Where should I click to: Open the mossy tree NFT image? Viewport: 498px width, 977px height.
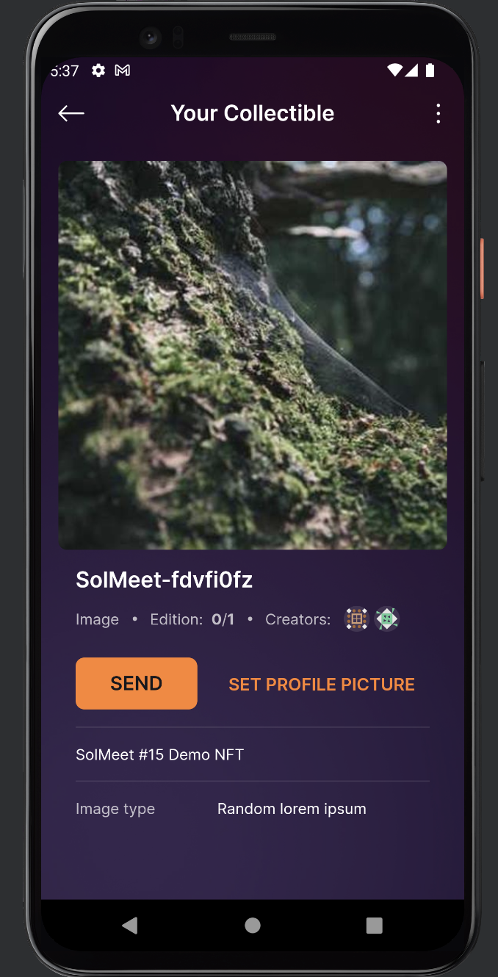tap(253, 355)
